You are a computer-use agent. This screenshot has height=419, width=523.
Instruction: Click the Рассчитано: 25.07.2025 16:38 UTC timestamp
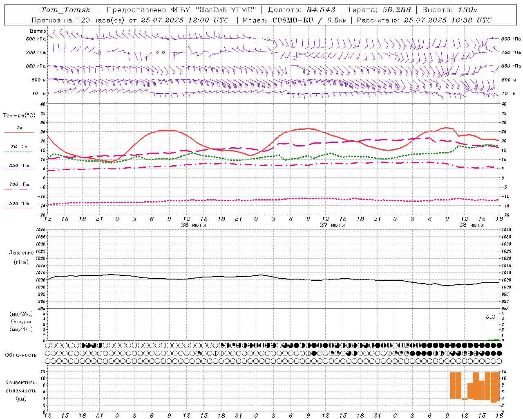(424, 20)
